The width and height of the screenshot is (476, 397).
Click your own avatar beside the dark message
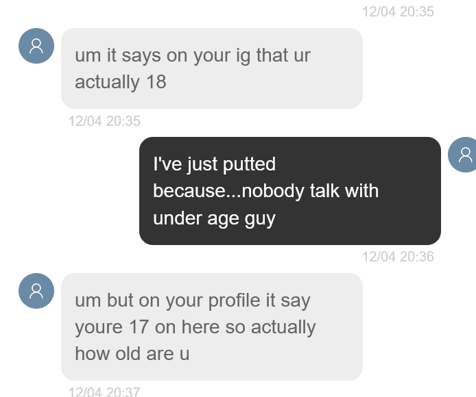click(x=464, y=155)
